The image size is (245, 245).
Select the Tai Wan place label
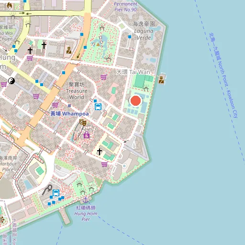click(134, 72)
